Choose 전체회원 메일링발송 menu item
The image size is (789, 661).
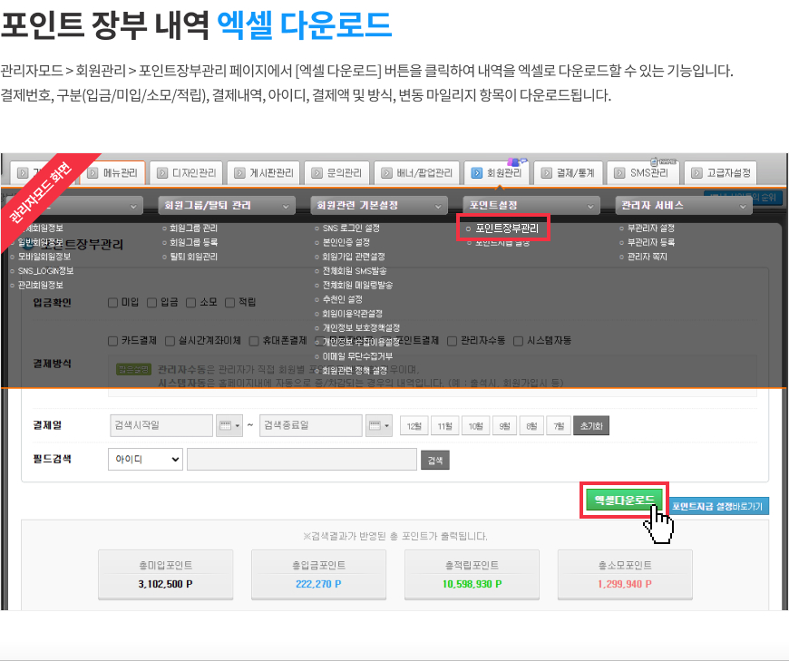click(357, 286)
